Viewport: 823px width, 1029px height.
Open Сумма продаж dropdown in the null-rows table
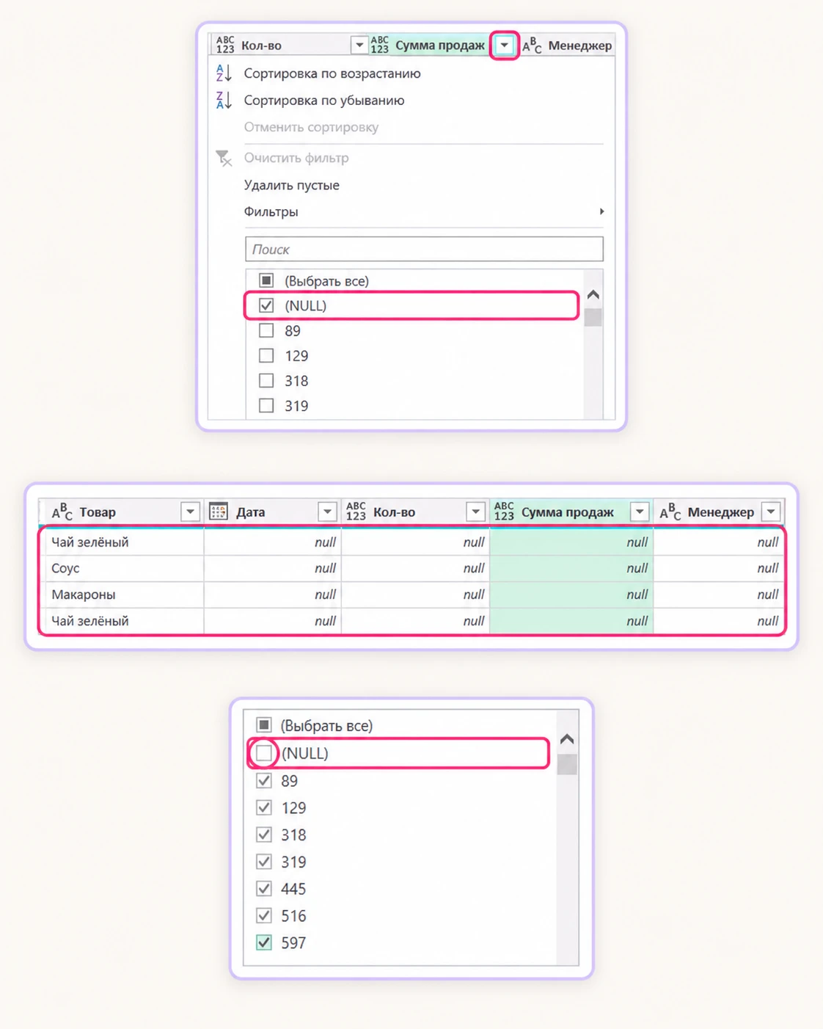(x=640, y=512)
